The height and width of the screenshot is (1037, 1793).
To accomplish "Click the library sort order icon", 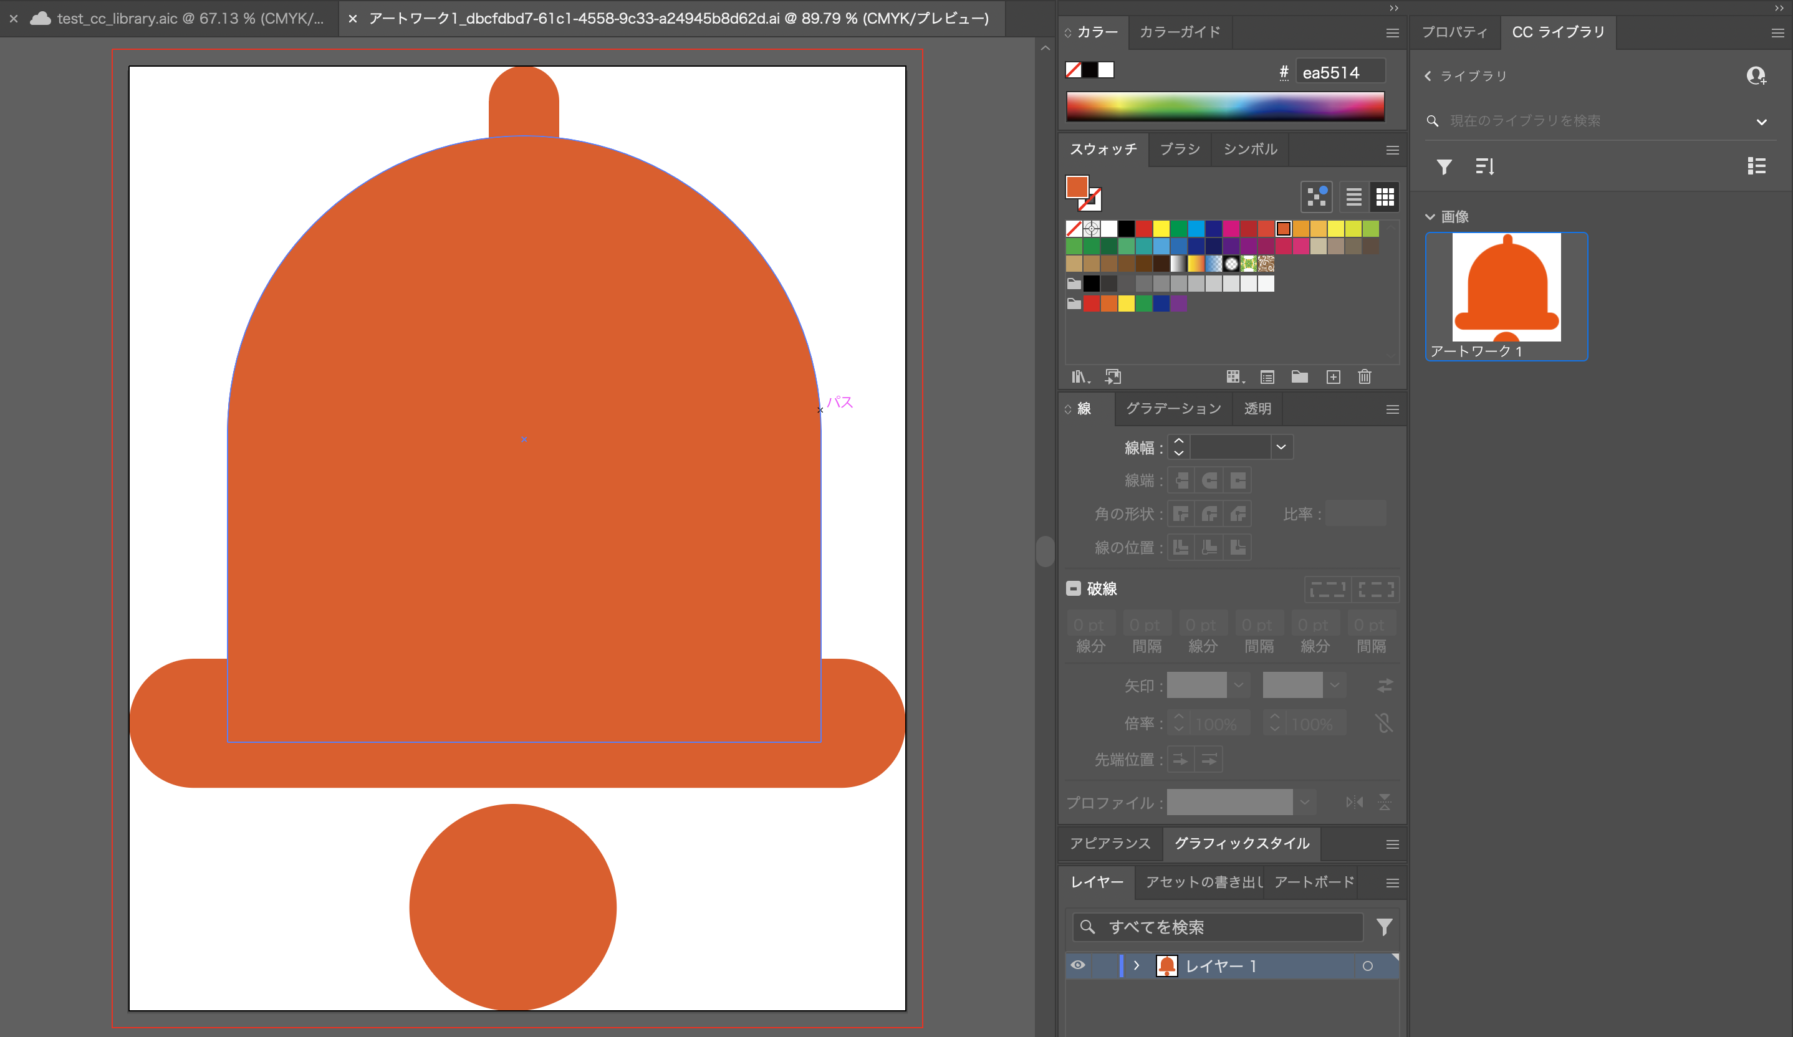I will (x=1484, y=166).
